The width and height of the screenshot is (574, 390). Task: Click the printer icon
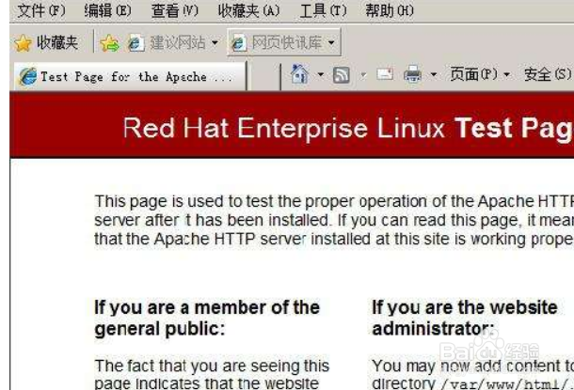click(412, 74)
